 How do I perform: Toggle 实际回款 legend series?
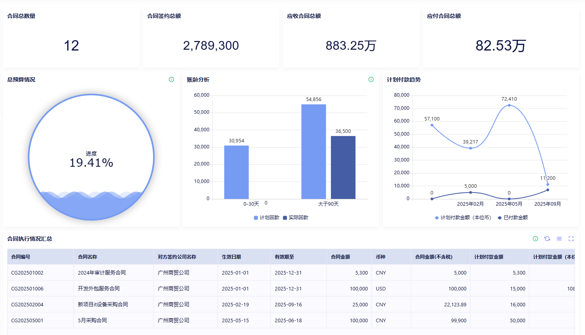[295, 218]
